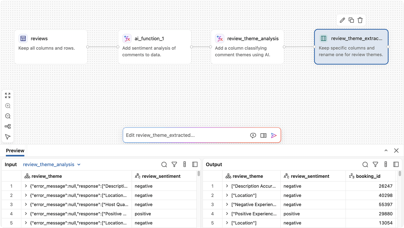Expand Input row 2 review_theme value

[x=26, y=195]
